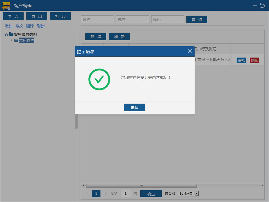Viewport: 269px width, 202px height.
Task: Click the 增加 link
Action: click(x=9, y=26)
